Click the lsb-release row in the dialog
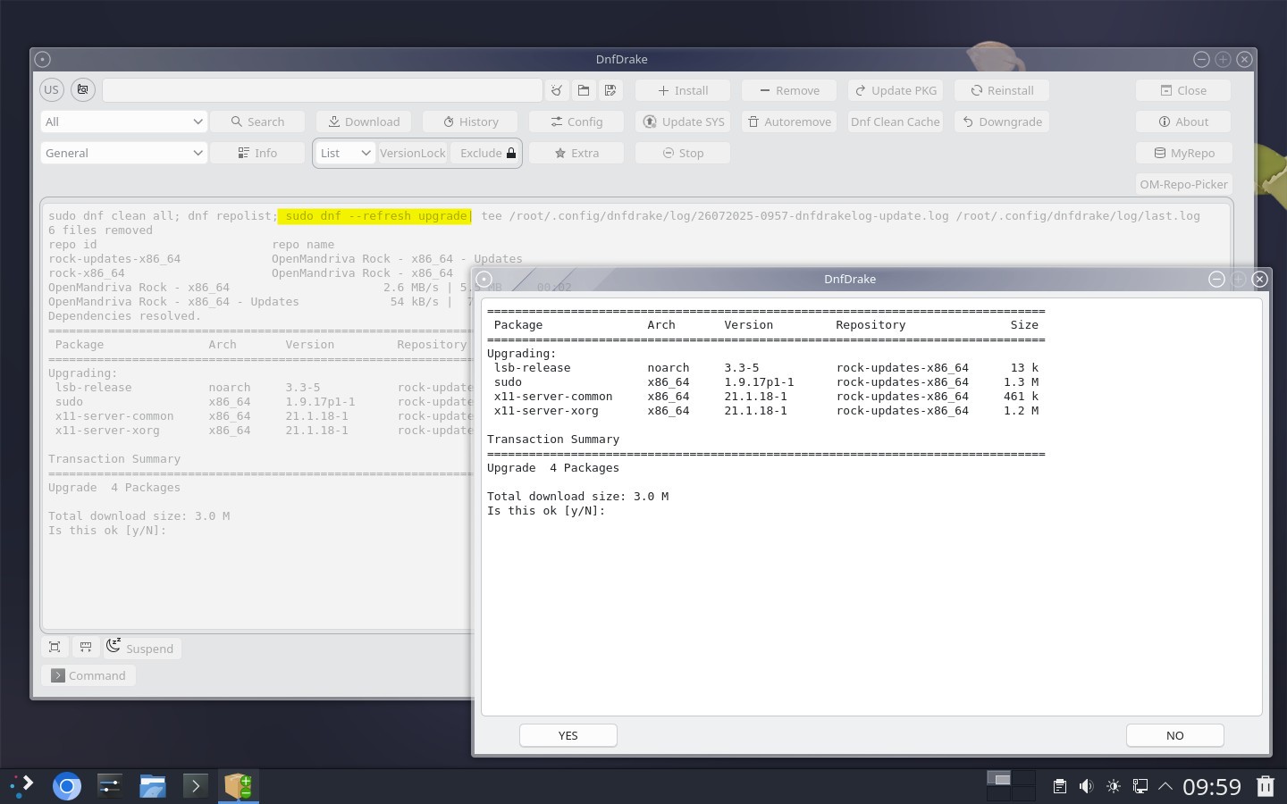Screen dimensions: 1287x804 point(766,368)
